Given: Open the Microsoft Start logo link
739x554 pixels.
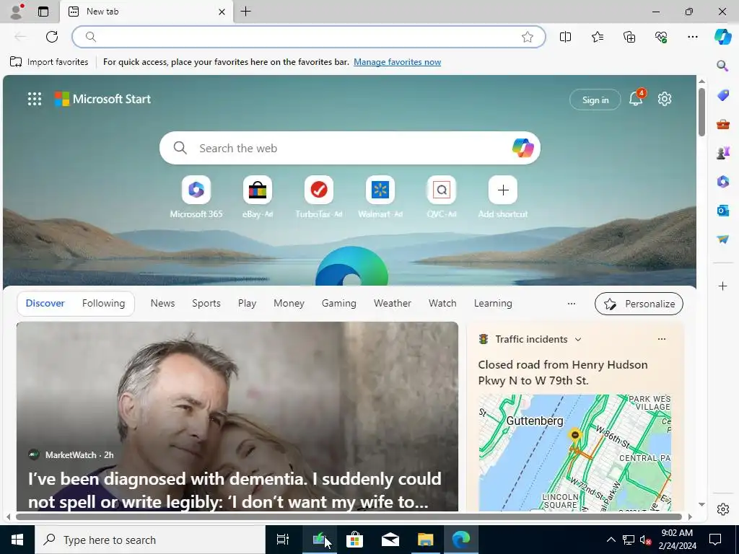Looking at the screenshot, I should click(x=102, y=99).
